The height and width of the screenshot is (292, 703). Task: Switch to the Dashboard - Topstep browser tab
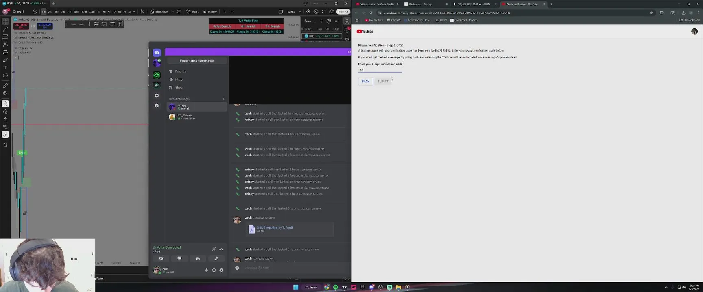point(426,4)
